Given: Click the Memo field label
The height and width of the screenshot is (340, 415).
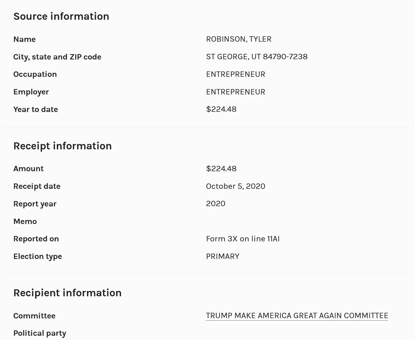Looking at the screenshot, I should [x=25, y=221].
